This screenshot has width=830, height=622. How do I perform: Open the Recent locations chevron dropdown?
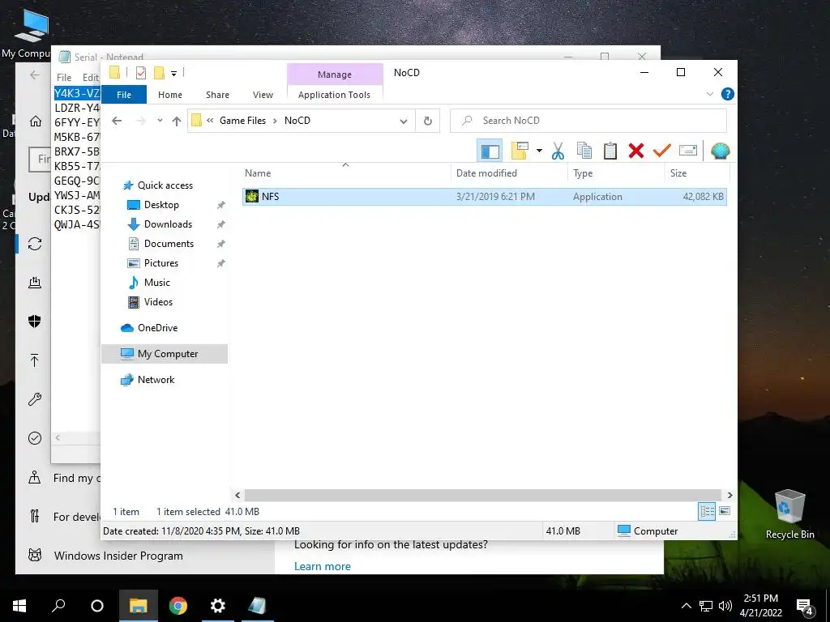160,121
